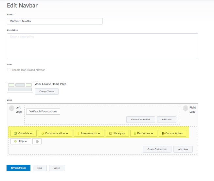Select the WeTeach Foundations title link

pos(43,111)
